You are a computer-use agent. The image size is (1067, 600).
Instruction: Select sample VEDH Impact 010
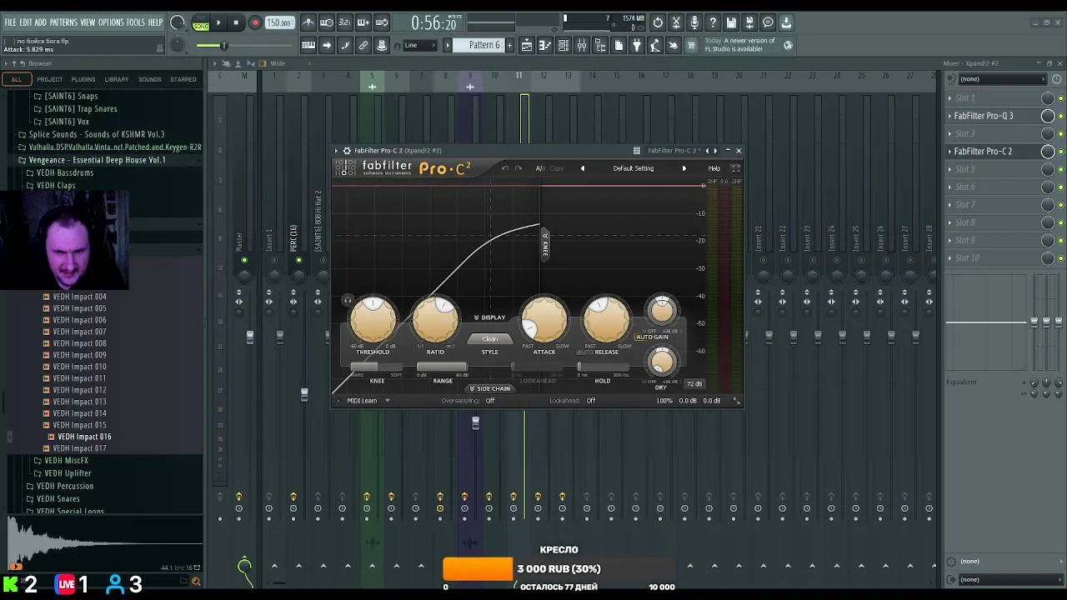tap(79, 367)
